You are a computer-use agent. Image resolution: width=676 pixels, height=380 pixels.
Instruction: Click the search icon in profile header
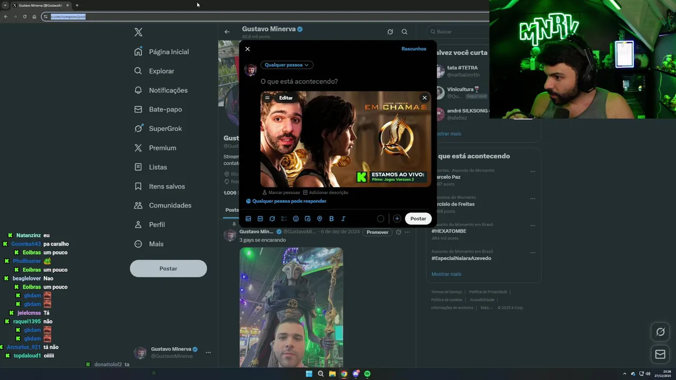[405, 32]
